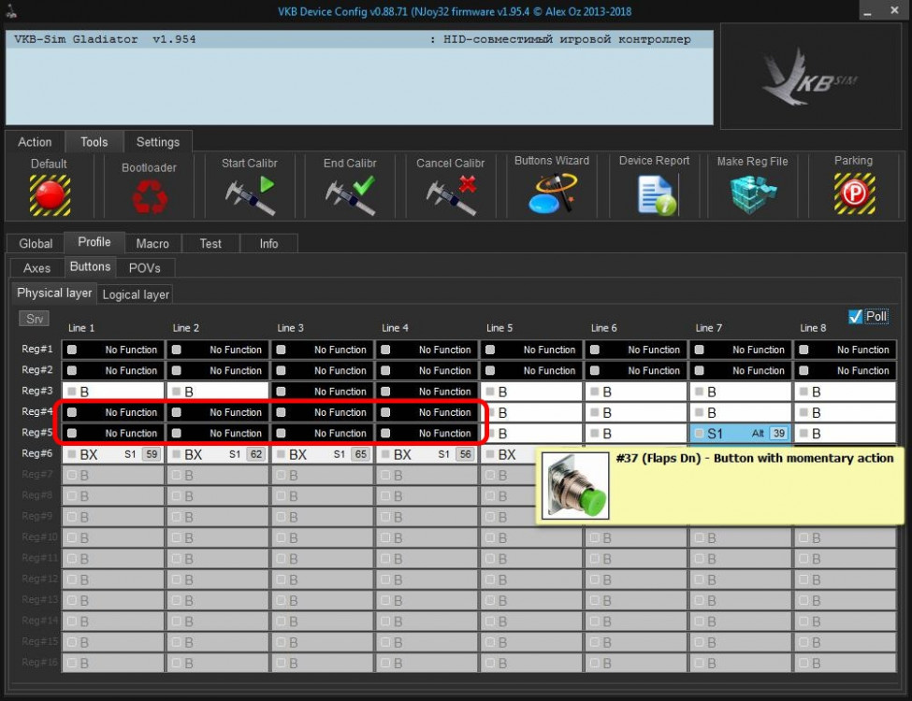Toggle the Reg#5 Line 7 S1 checkbox
The image size is (912, 701).
click(699, 433)
